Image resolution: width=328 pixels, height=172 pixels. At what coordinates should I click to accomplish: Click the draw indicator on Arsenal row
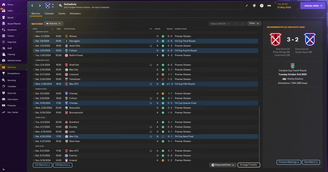click(163, 160)
